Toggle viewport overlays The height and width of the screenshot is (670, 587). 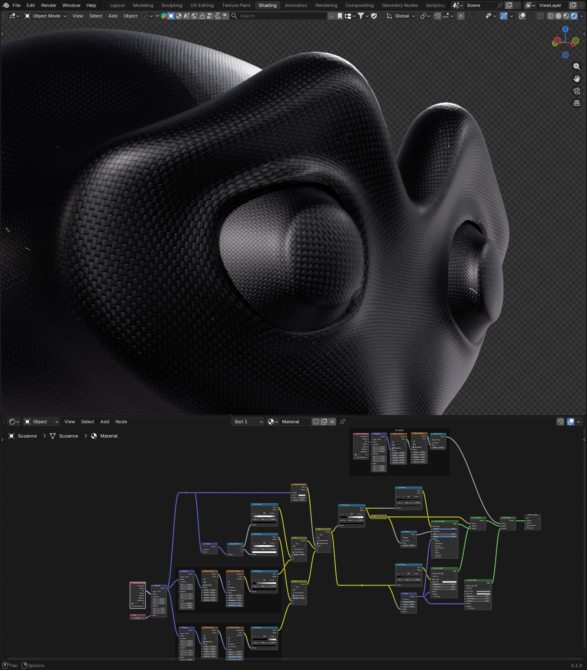(x=522, y=16)
